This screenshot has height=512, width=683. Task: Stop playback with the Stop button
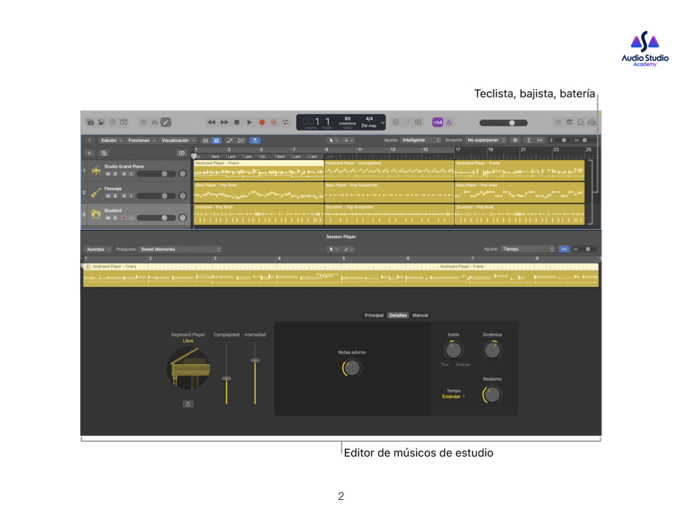coord(237,123)
